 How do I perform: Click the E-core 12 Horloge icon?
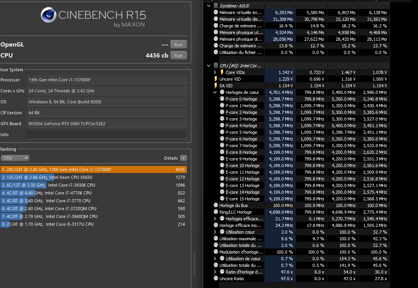(x=222, y=178)
